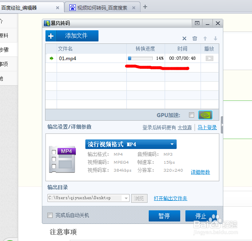Click the NVIDIA GPU acceleration icon
Image resolution: width=252 pixels, height=241 pixels.
(205, 115)
